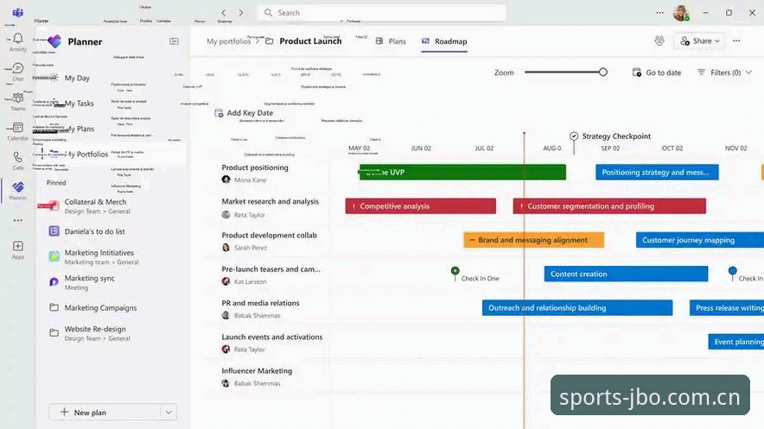This screenshot has height=429, width=764.
Task: Select Customer journey mapping bar
Action: (x=700, y=240)
